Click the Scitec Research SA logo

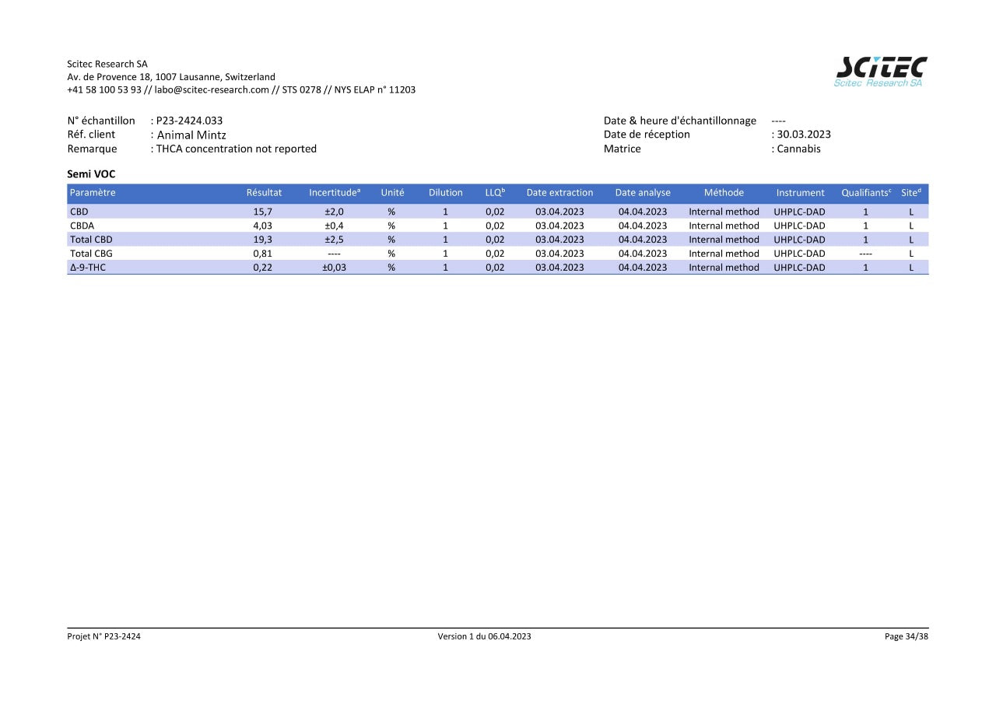pyautogui.click(x=880, y=71)
